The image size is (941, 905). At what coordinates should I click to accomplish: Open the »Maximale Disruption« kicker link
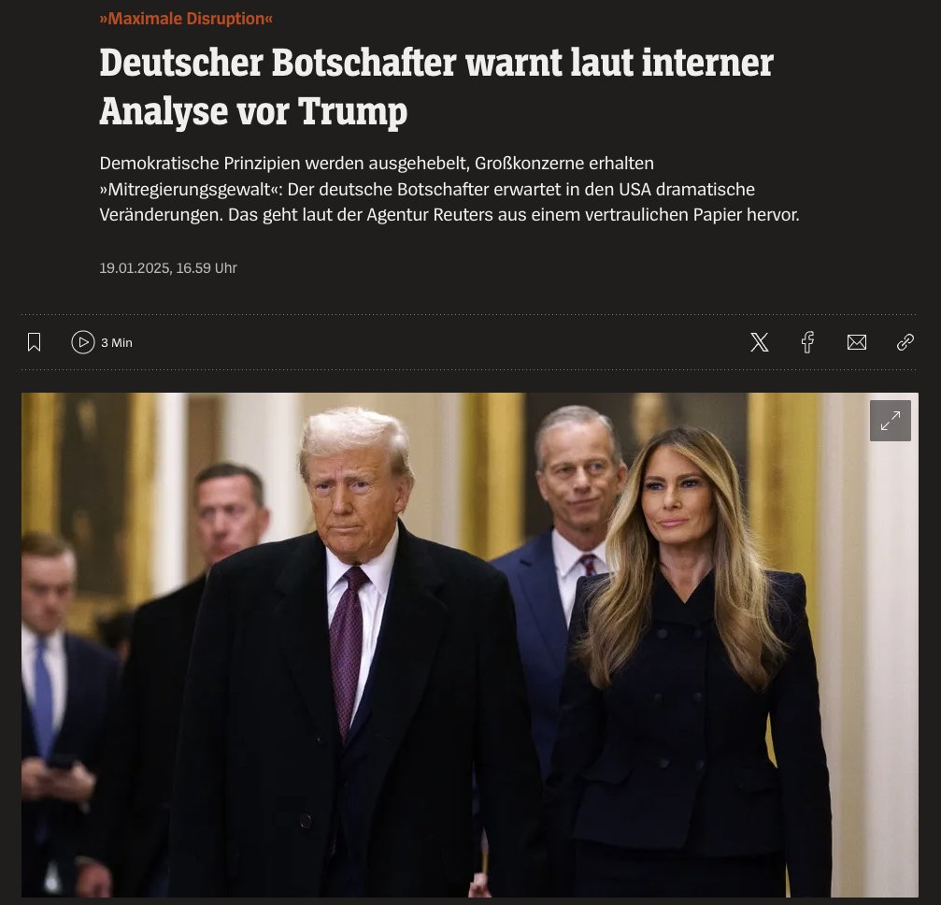coord(186,19)
